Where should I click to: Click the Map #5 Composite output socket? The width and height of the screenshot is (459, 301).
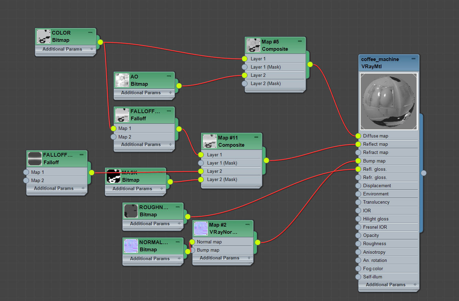click(310, 64)
